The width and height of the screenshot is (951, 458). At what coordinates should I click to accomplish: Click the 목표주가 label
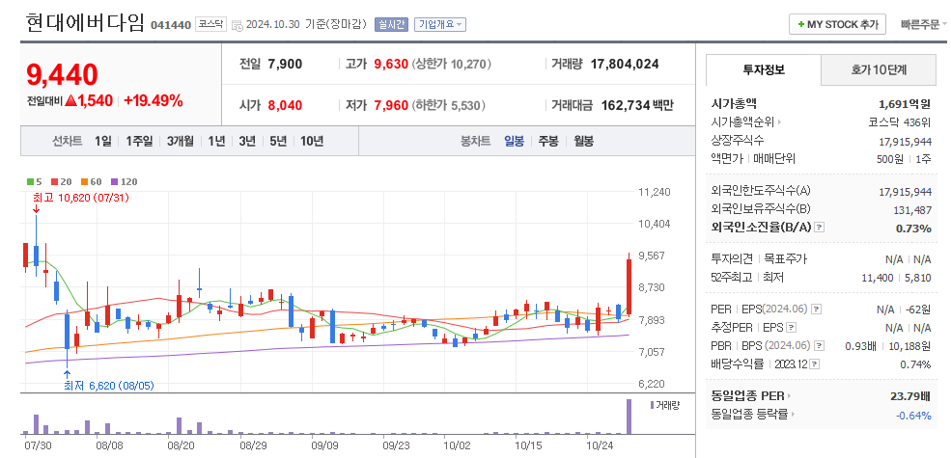(x=786, y=258)
